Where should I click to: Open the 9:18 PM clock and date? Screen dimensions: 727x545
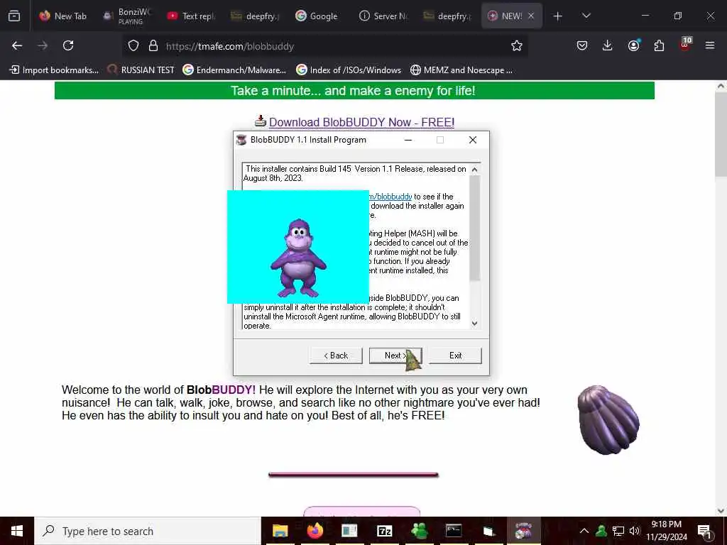667,531
